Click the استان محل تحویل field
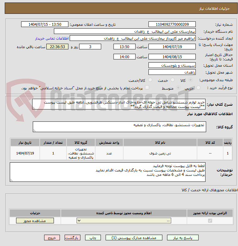238x246 pixels. 172,65
